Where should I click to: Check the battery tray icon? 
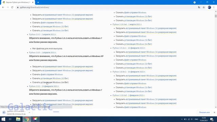(185, 119)
